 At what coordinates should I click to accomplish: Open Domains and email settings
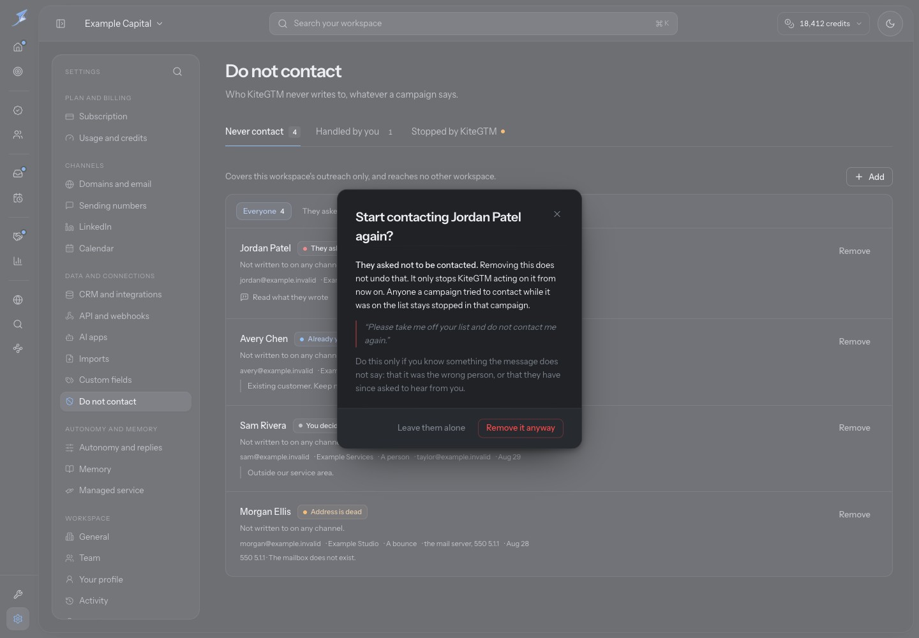point(126,184)
